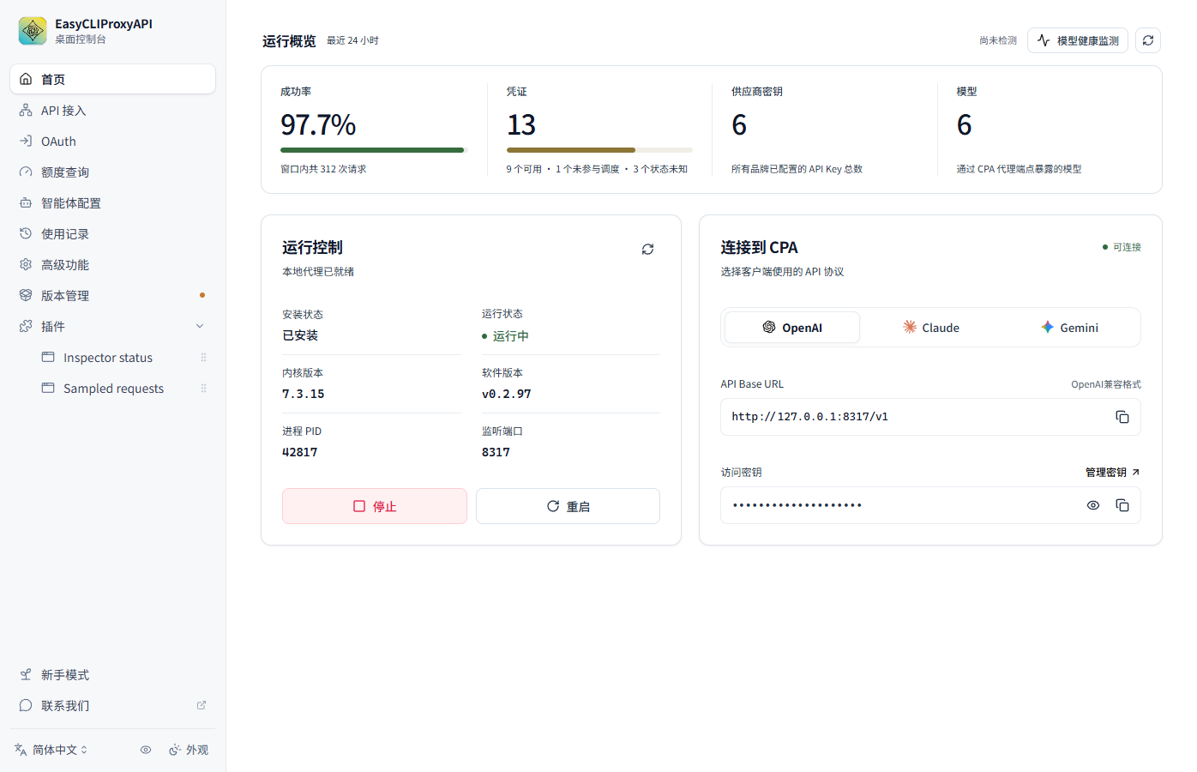Copy the API Base URL
The height and width of the screenshot is (772, 1197).
click(1122, 417)
